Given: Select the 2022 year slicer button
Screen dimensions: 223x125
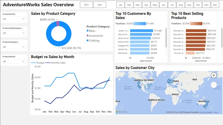Looking at the screenshot, I should (100, 5).
